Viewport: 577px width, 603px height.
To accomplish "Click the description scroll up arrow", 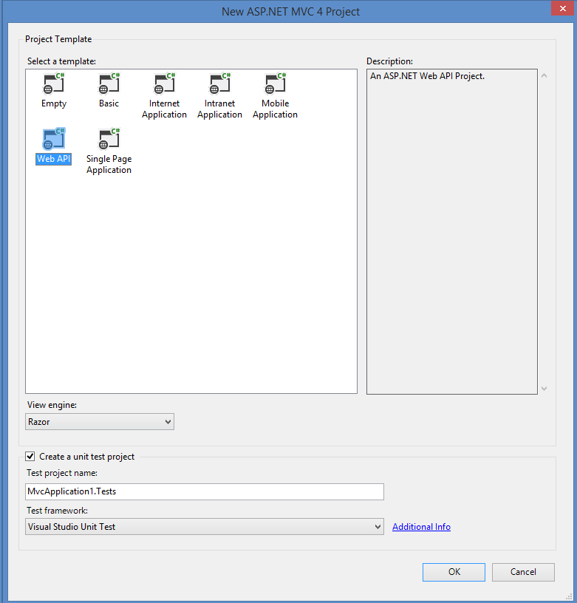I will [x=544, y=76].
